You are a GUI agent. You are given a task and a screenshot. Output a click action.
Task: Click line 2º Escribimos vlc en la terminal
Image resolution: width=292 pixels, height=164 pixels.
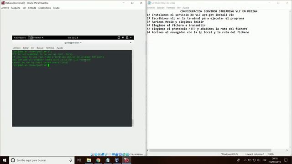(195, 18)
